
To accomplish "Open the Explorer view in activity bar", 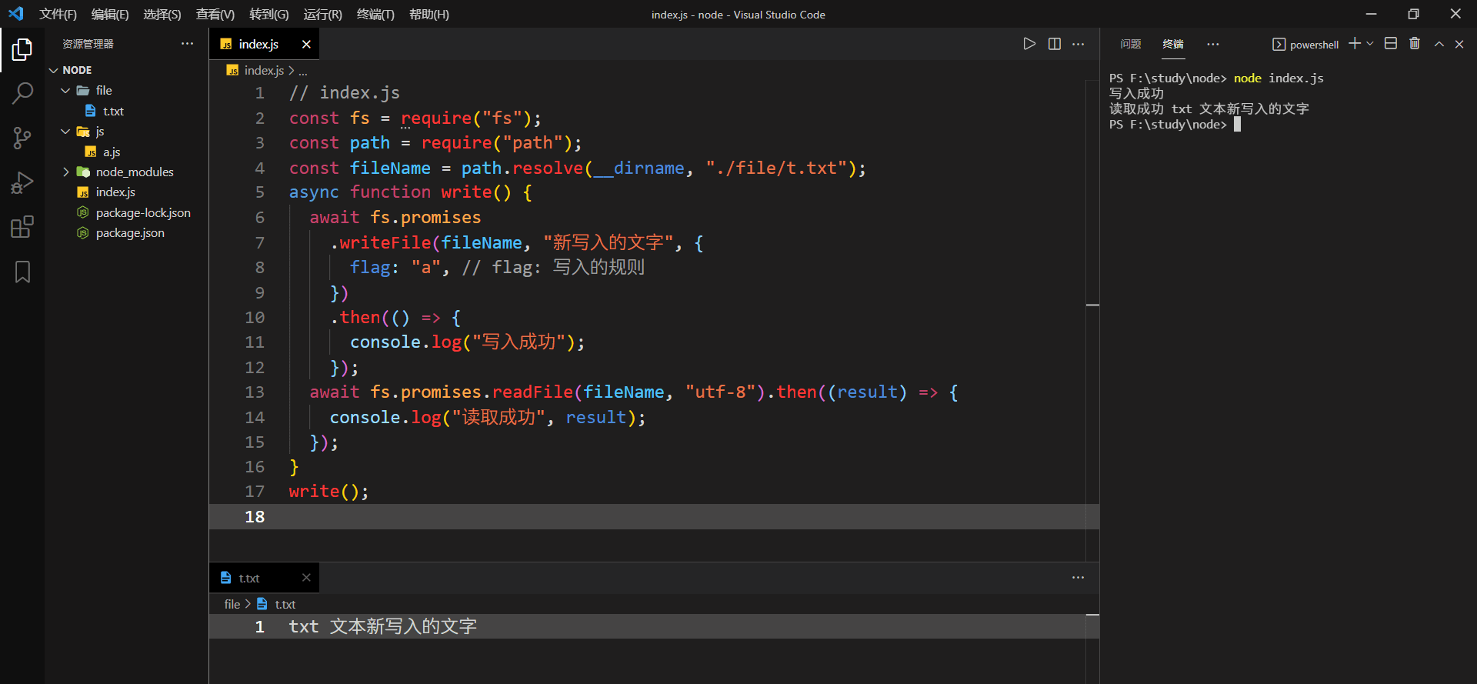I will [22, 50].
